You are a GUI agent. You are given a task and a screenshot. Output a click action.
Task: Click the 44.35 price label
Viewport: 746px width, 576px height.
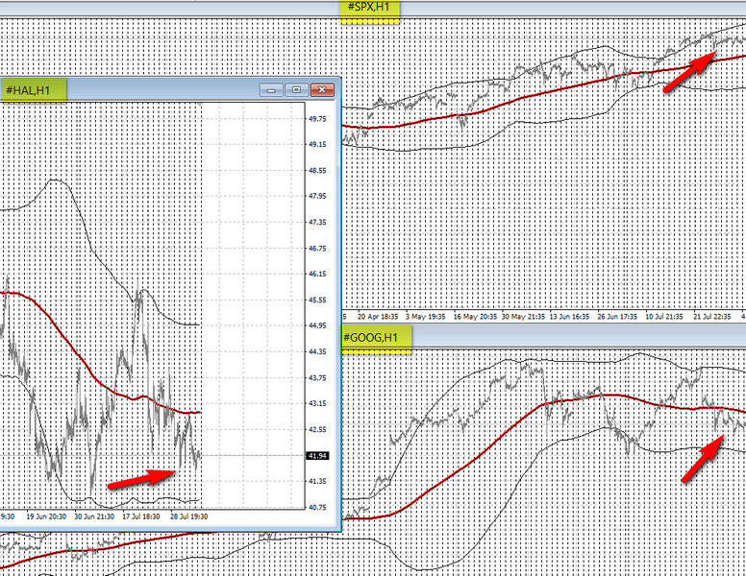coord(317,351)
